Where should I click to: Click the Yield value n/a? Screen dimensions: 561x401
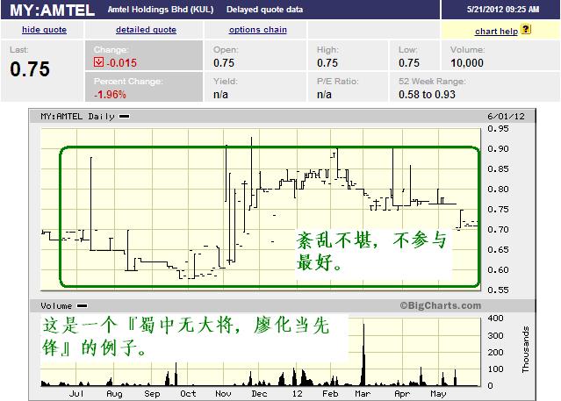[220, 95]
